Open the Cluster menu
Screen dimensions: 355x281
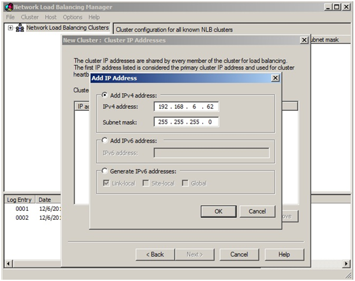click(30, 17)
